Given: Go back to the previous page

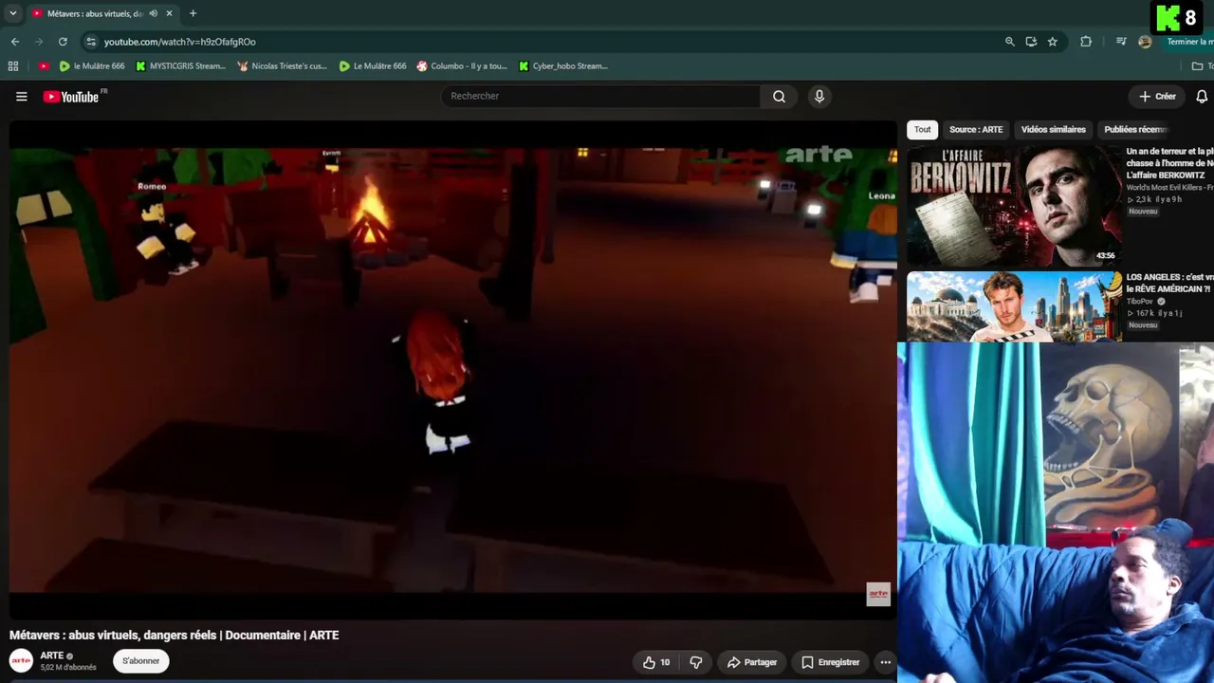Looking at the screenshot, I should tap(15, 42).
